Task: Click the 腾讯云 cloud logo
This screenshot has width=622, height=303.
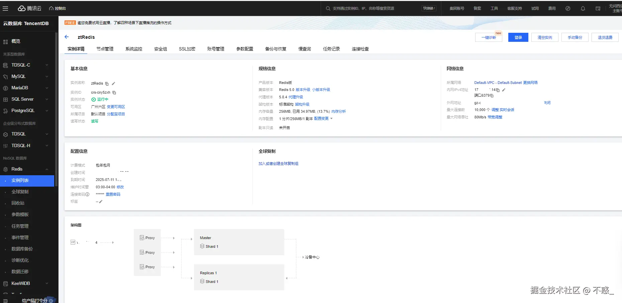Action: coord(29,8)
